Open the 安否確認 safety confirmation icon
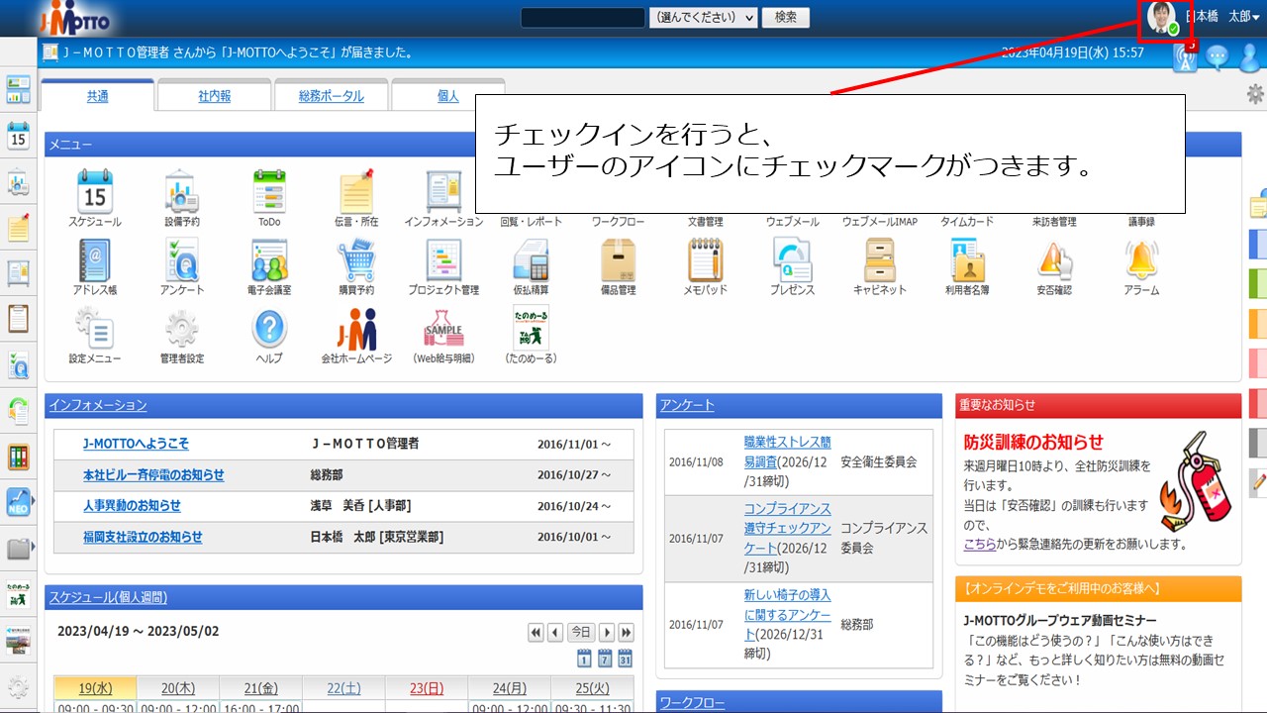The width and height of the screenshot is (1267, 713). [x=1054, y=261]
